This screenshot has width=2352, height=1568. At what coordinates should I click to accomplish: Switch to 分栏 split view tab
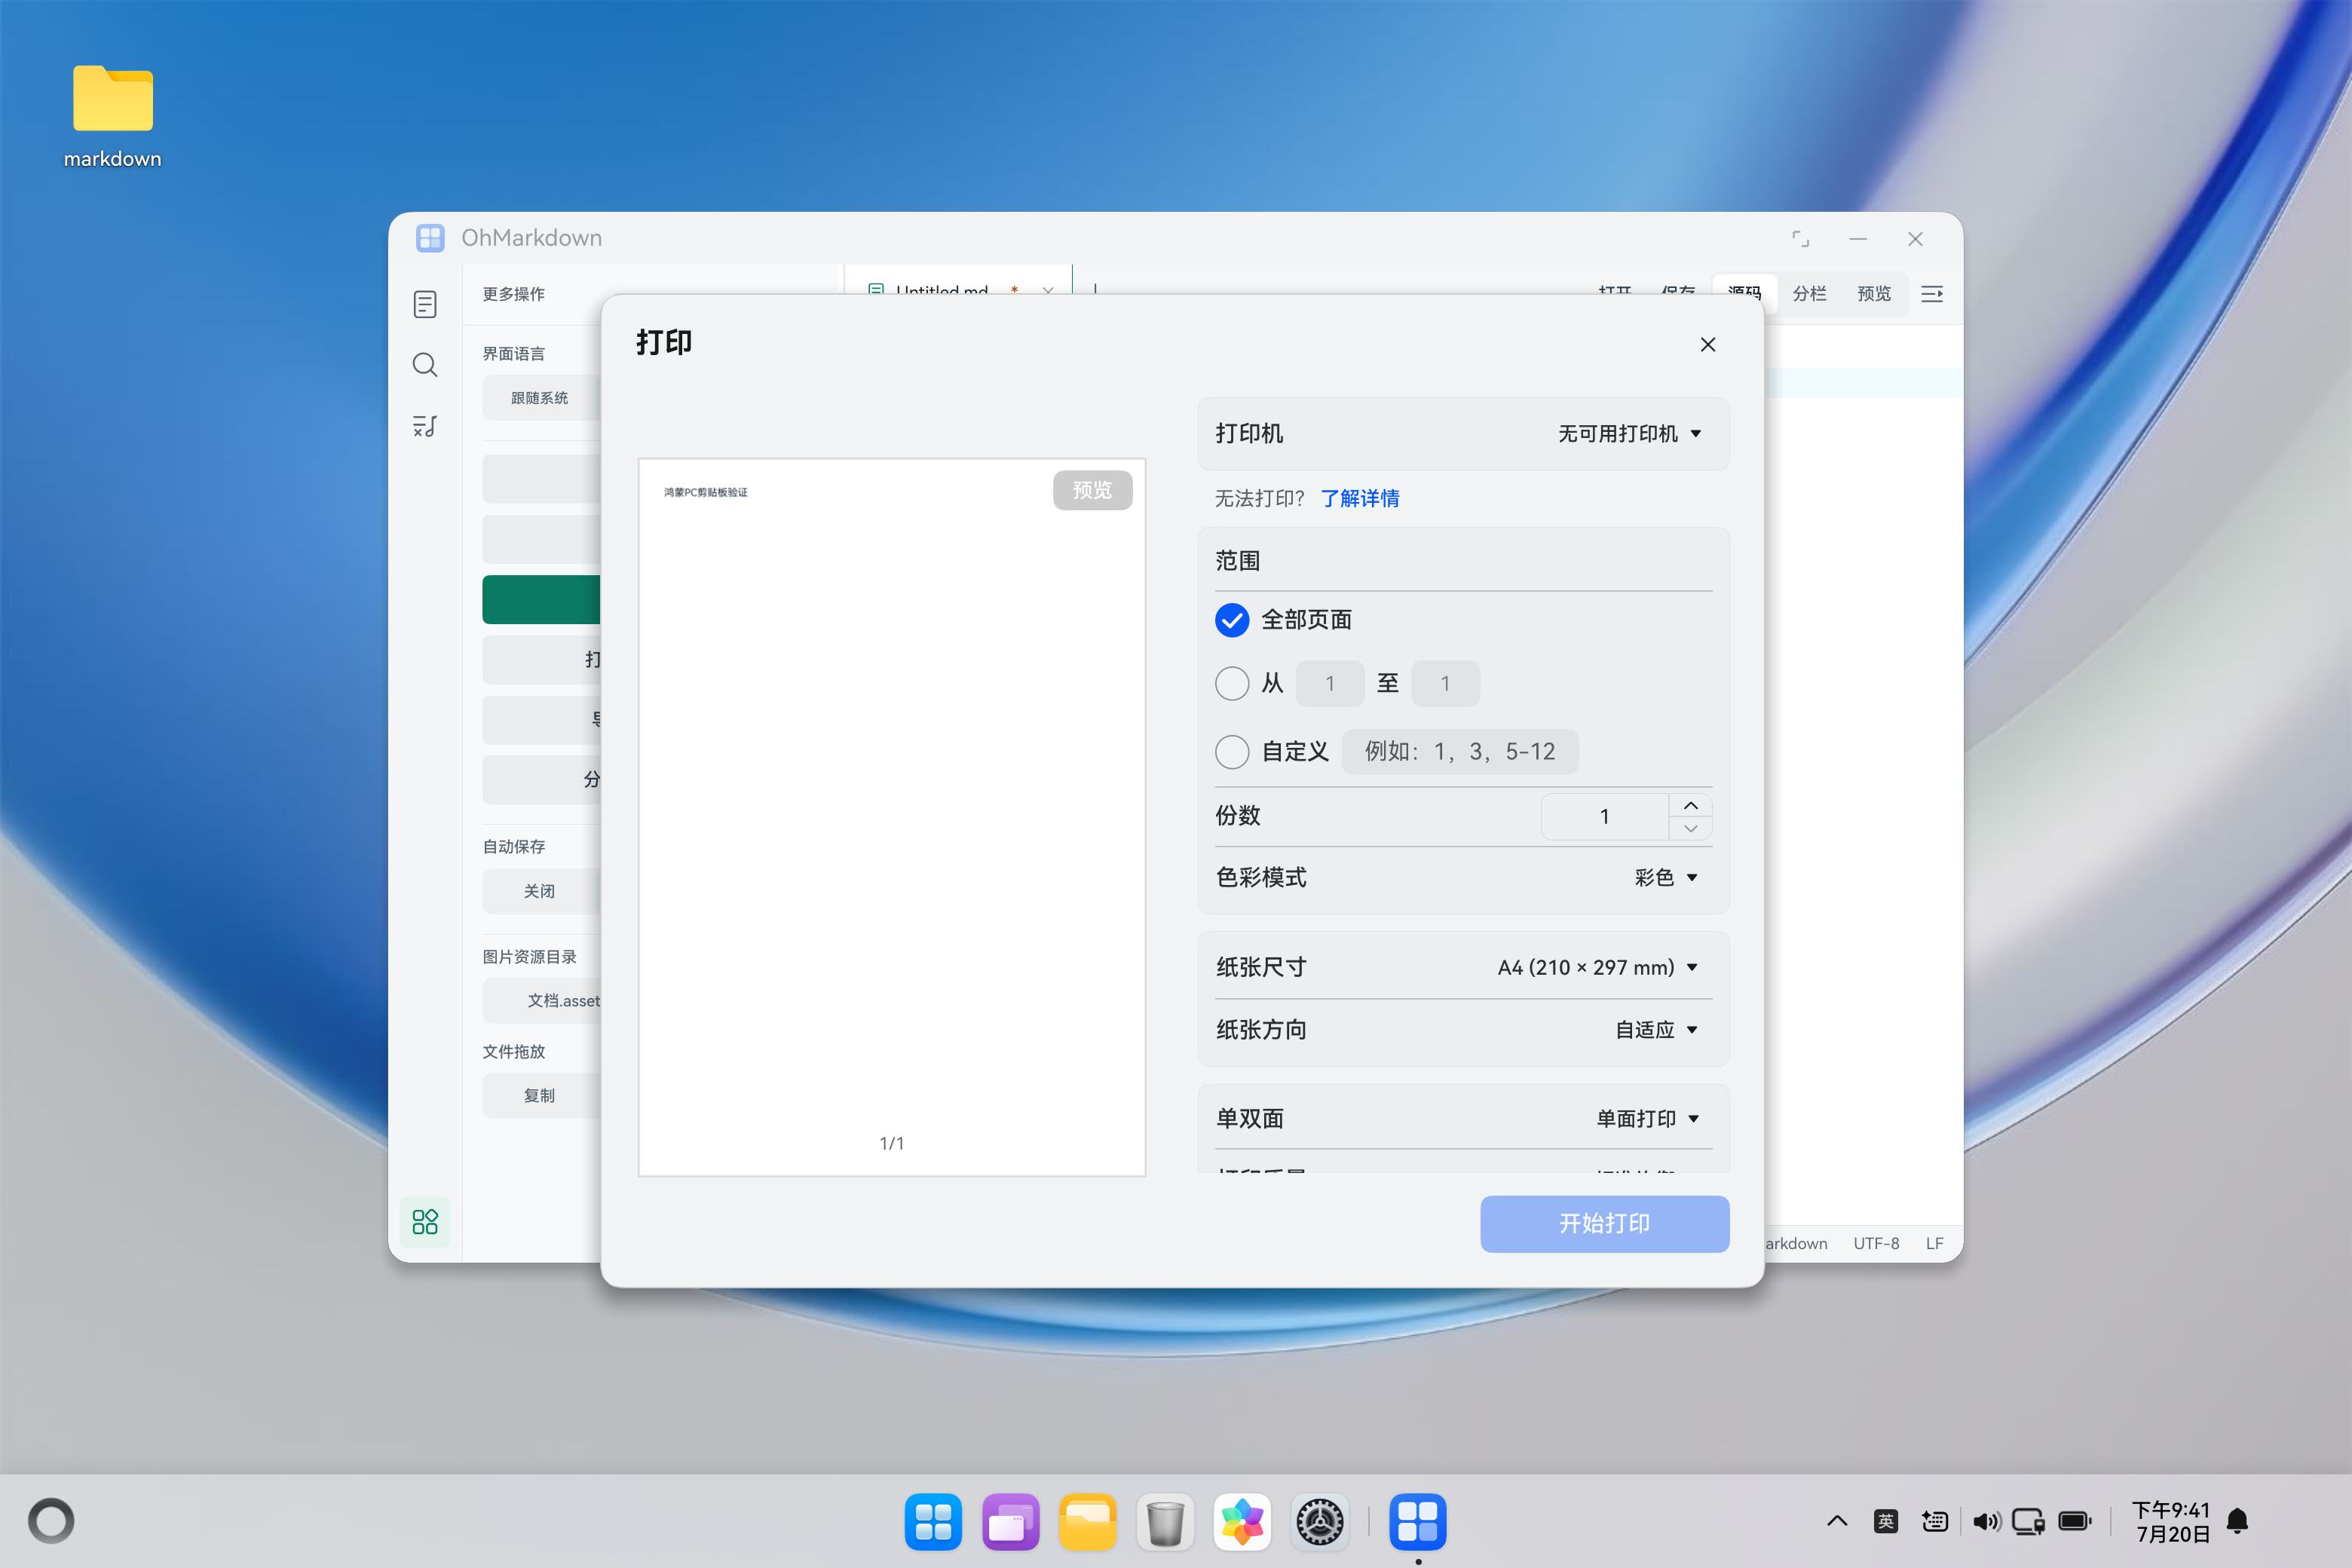(x=1809, y=293)
